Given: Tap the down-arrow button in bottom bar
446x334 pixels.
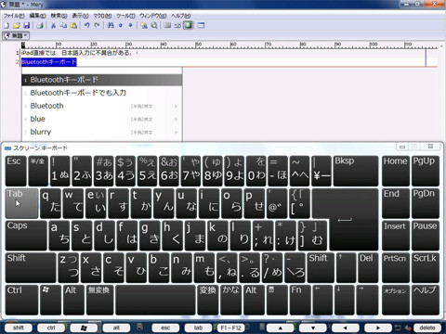Looking at the screenshot, I should point(313,328).
